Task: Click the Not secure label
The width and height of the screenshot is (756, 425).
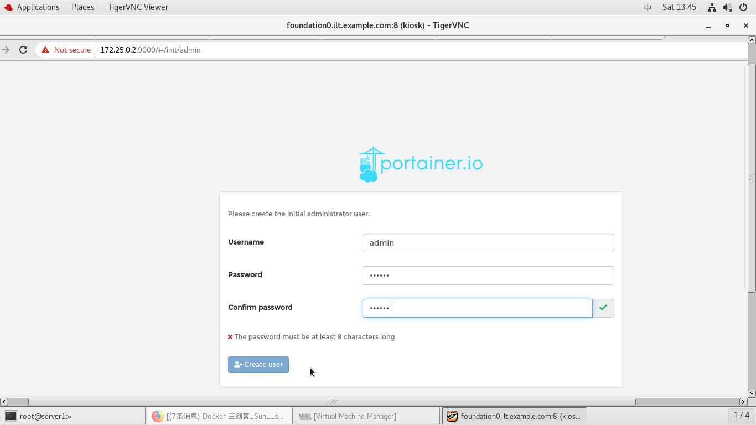Action: coord(73,50)
